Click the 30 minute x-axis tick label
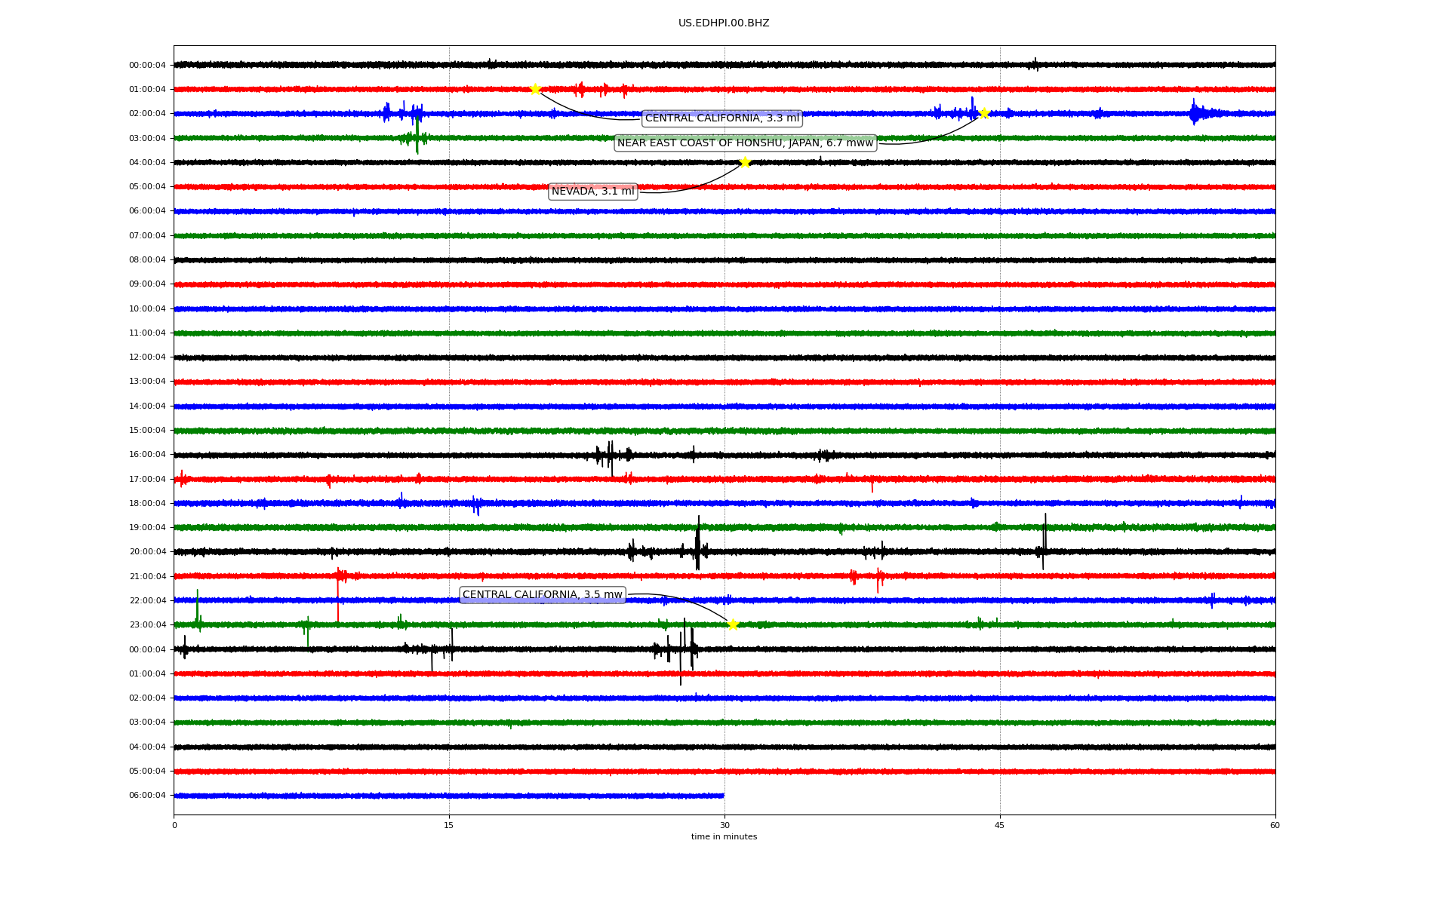 point(724,825)
